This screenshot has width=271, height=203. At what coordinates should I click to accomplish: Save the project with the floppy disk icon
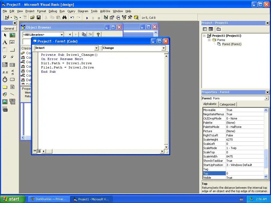click(x=39, y=17)
